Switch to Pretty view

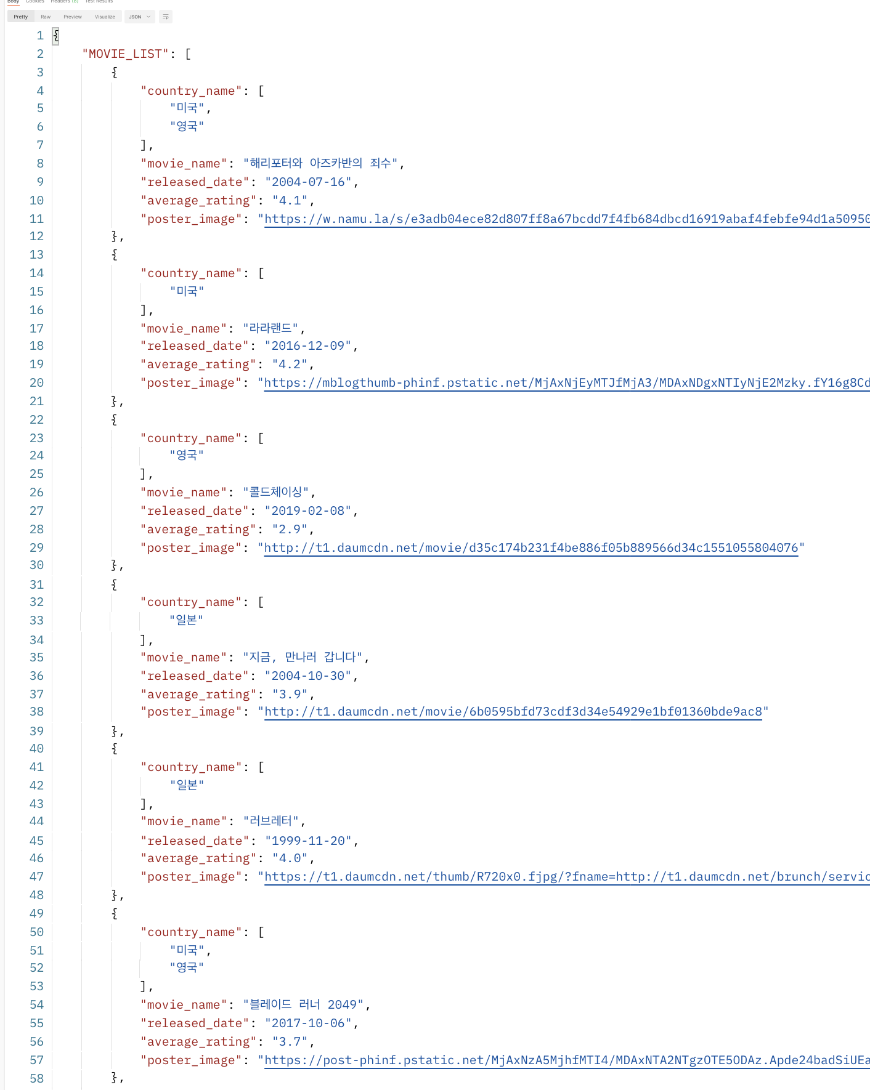point(21,17)
